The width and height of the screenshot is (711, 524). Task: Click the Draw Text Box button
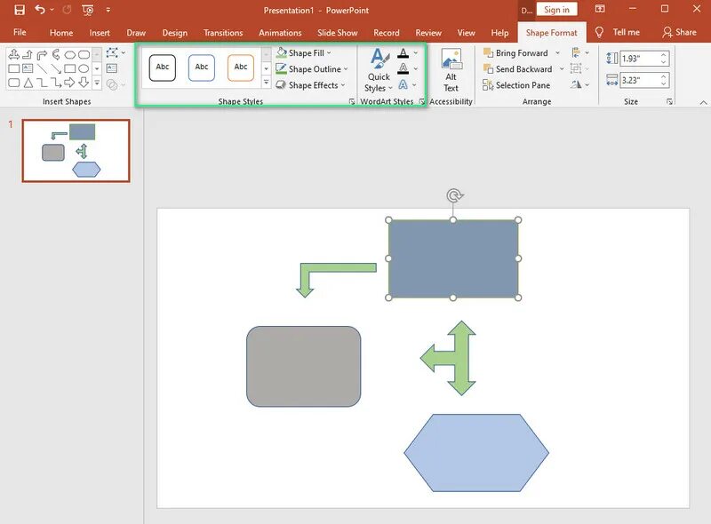tap(112, 68)
